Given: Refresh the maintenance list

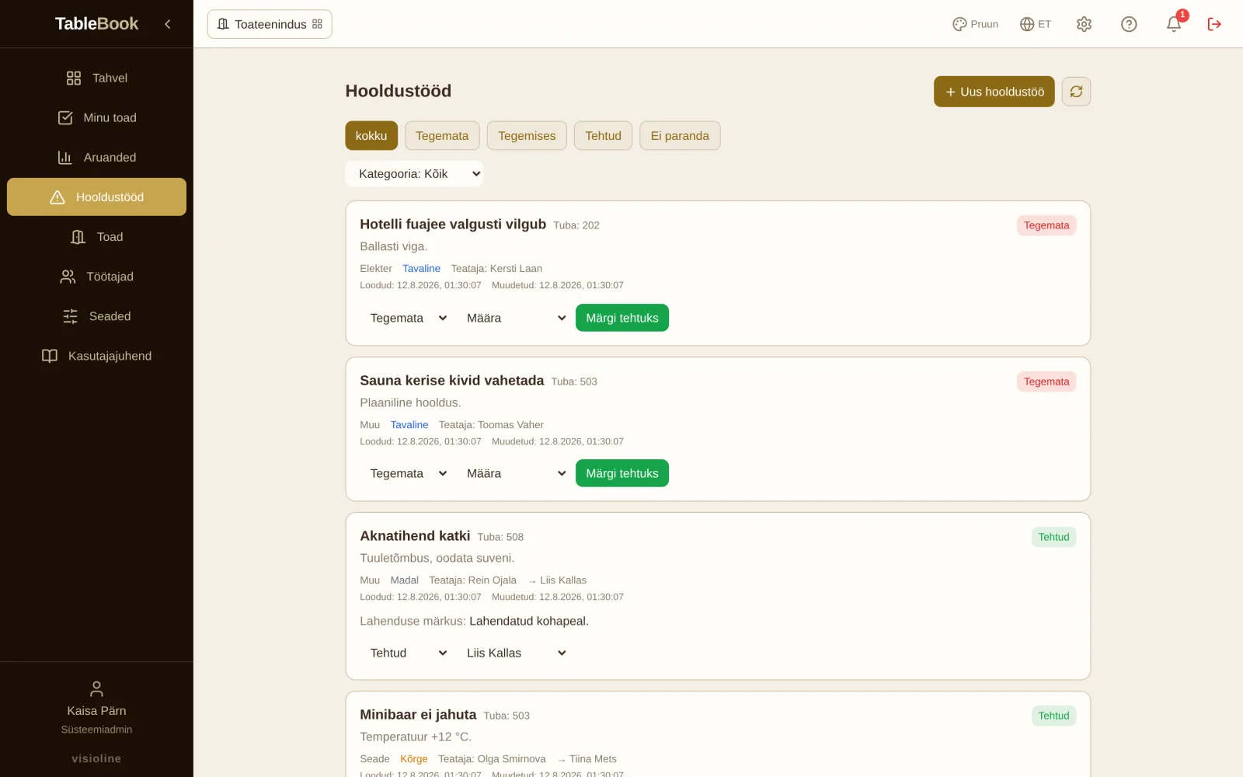Looking at the screenshot, I should click(1076, 92).
